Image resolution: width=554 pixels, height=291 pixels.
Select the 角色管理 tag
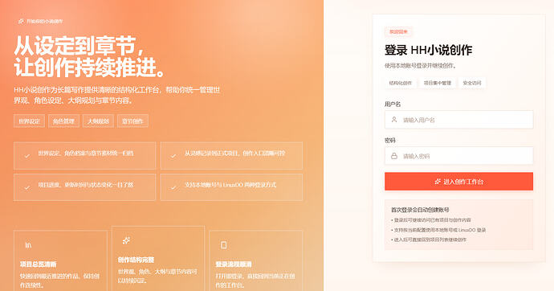(63, 121)
